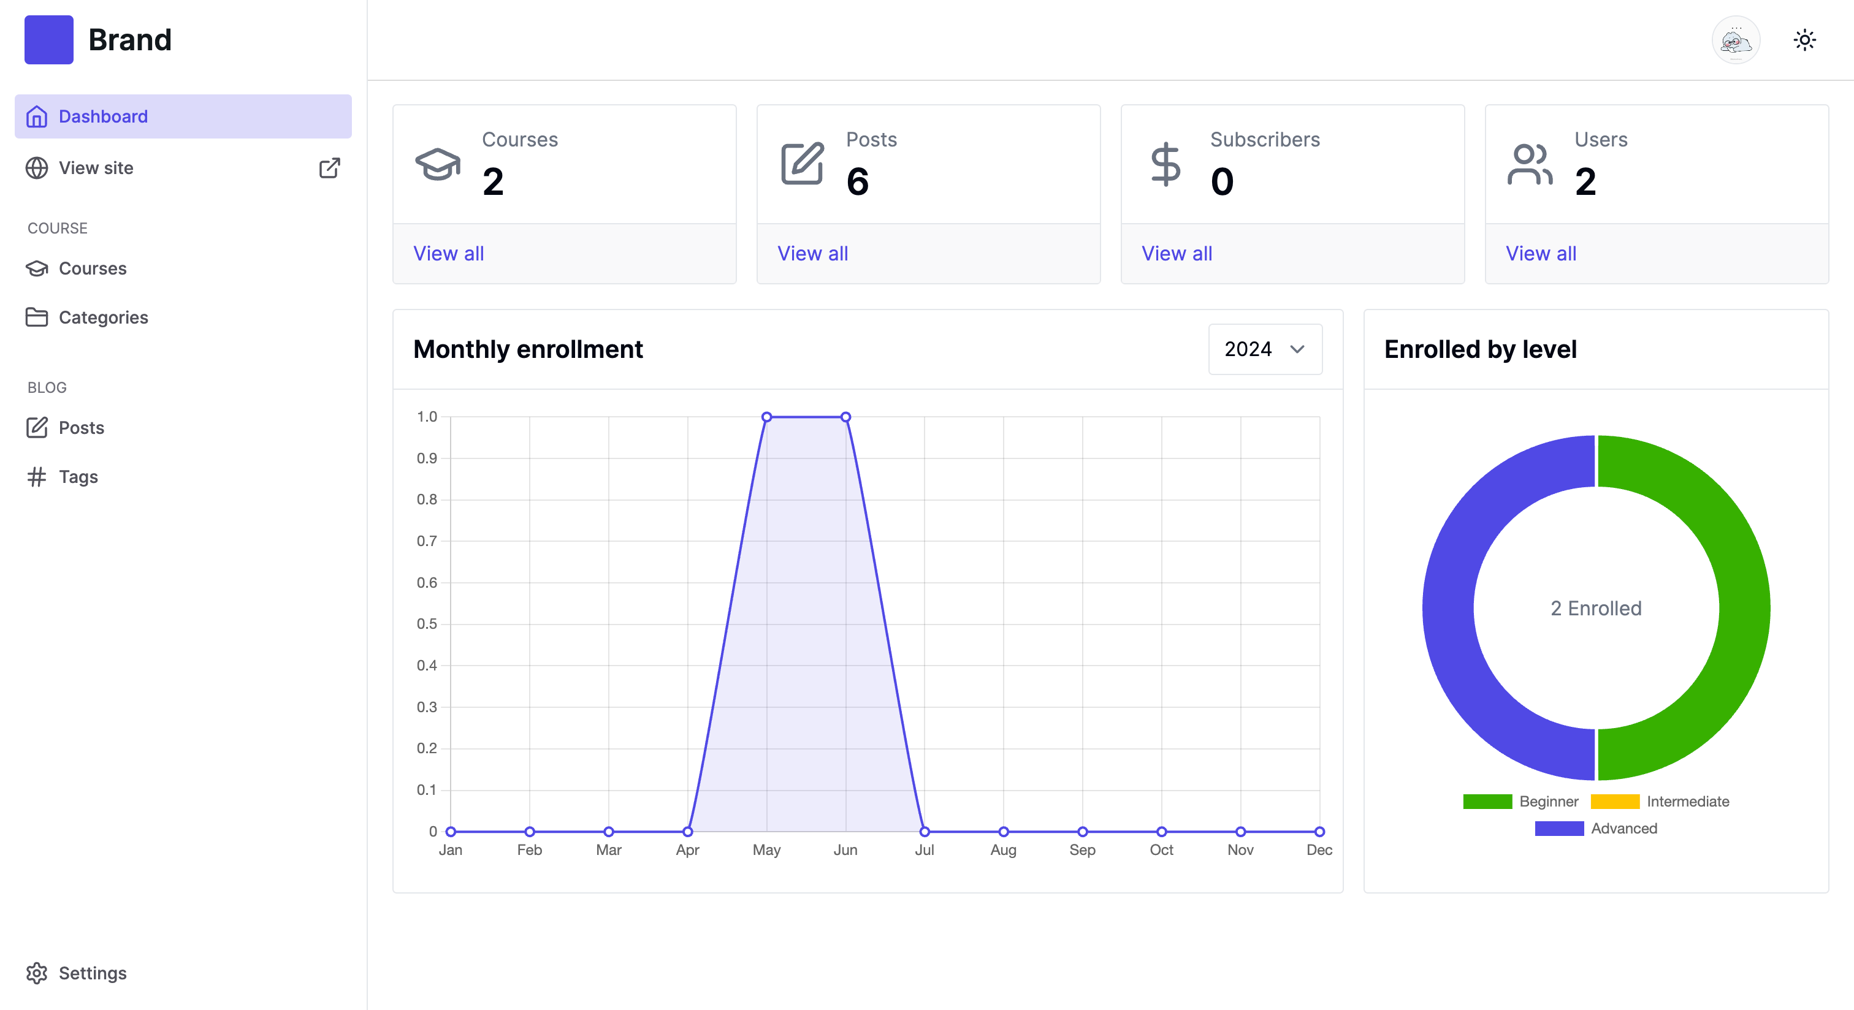Go to Dashboard in the sidebar
This screenshot has width=1854, height=1010.
(x=183, y=116)
